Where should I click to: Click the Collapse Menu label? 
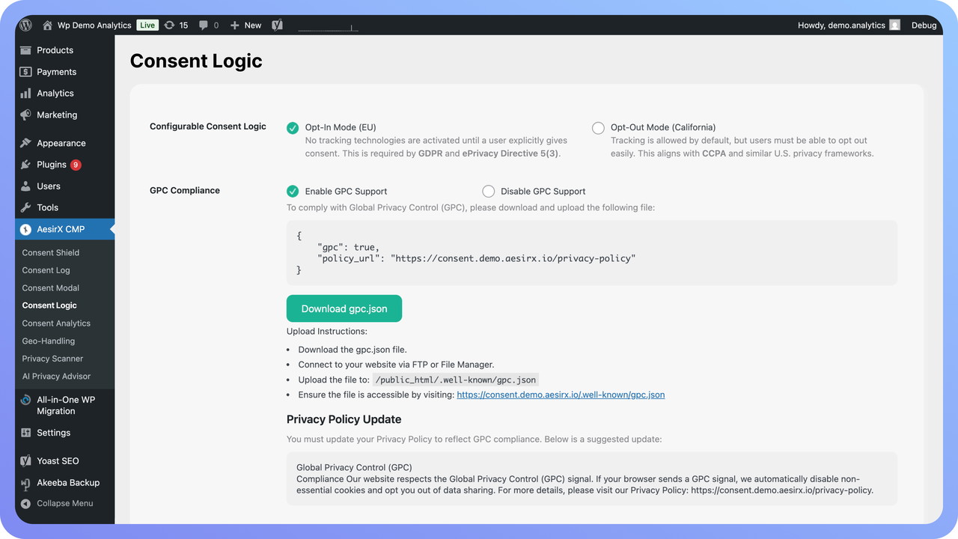(x=65, y=504)
